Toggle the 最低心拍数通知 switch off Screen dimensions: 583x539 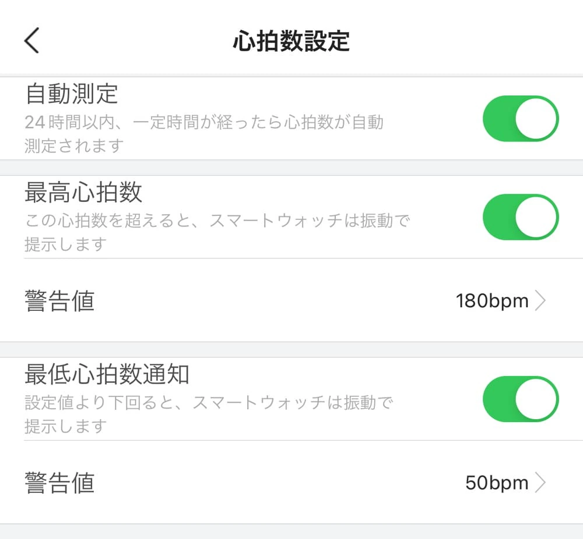tap(520, 399)
